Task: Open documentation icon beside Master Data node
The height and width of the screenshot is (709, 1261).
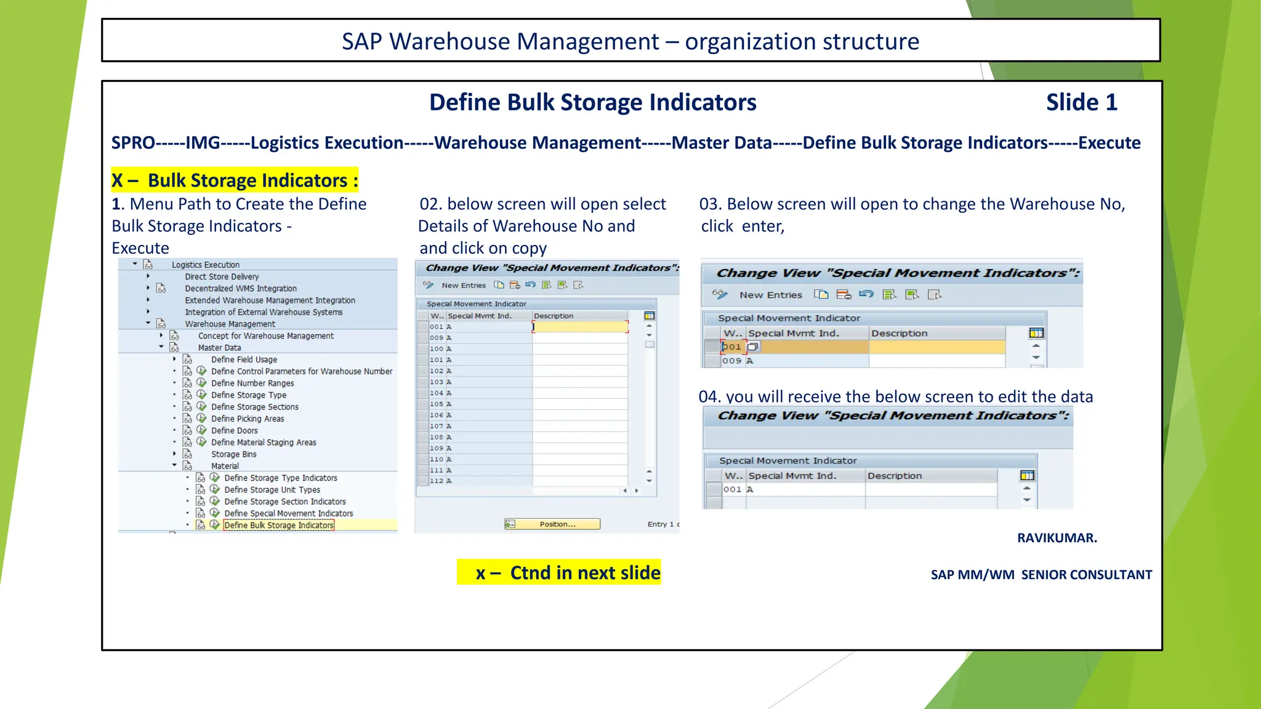Action: pos(174,348)
